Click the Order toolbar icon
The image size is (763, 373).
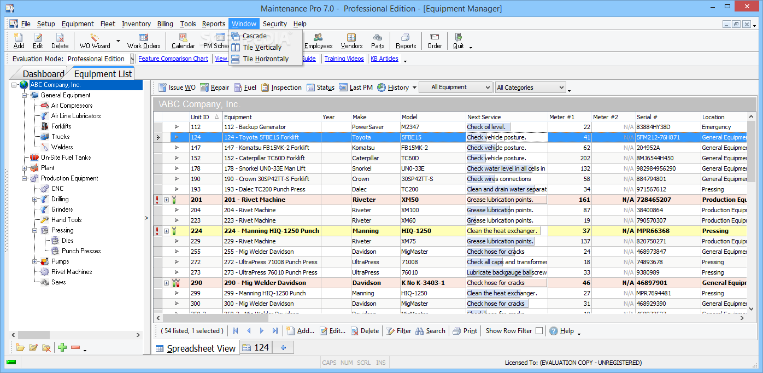coord(435,41)
